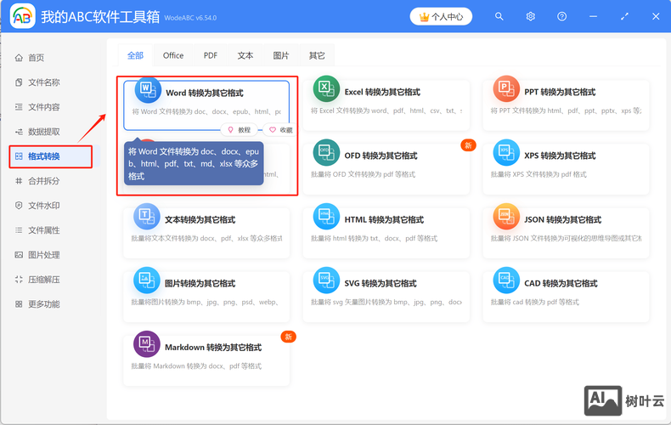Click the 更多功能 grid icon
Viewport: 671px width, 425px height.
19,304
